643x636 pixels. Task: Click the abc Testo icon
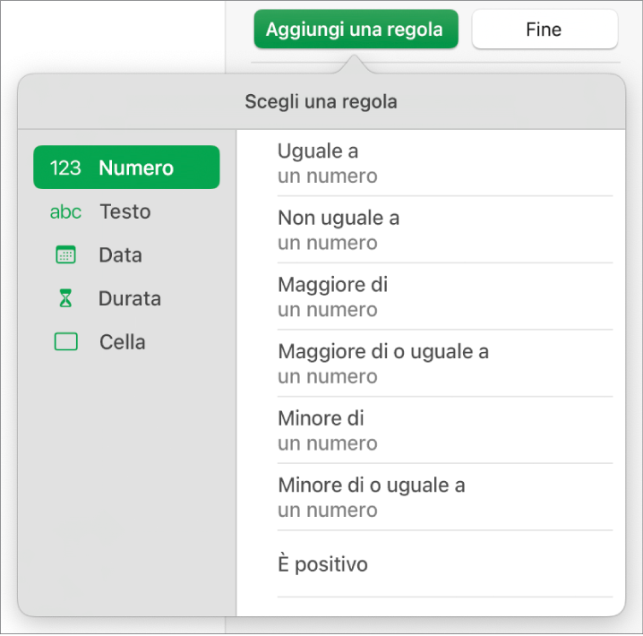[65, 212]
